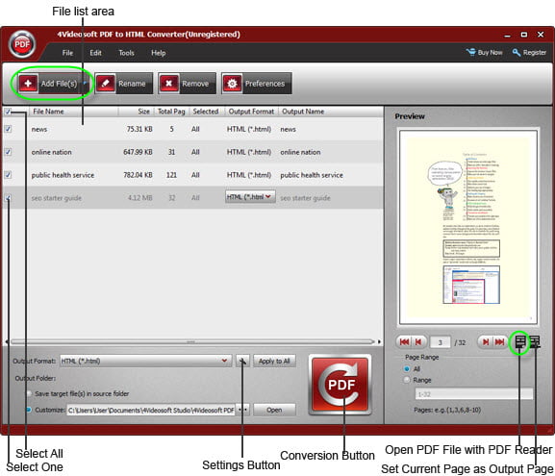This screenshot has width=555, height=476.
Task: Select the 'news' file row
Action: click(x=193, y=129)
